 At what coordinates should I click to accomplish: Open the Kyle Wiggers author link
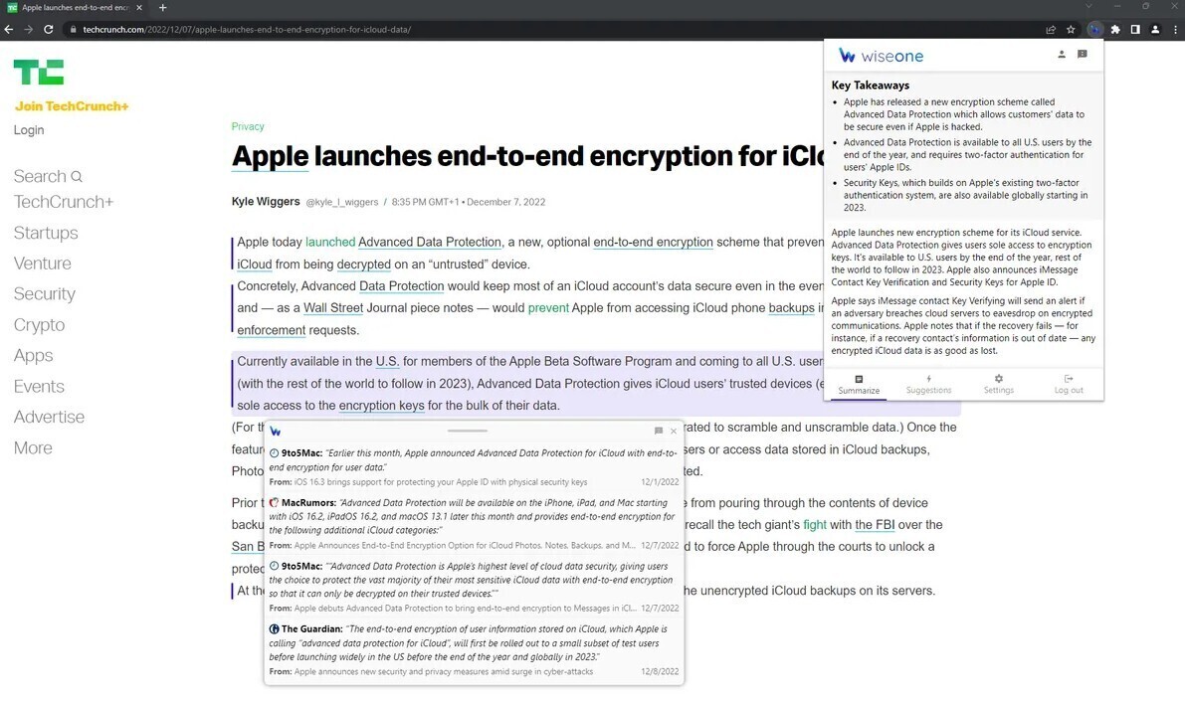click(266, 202)
